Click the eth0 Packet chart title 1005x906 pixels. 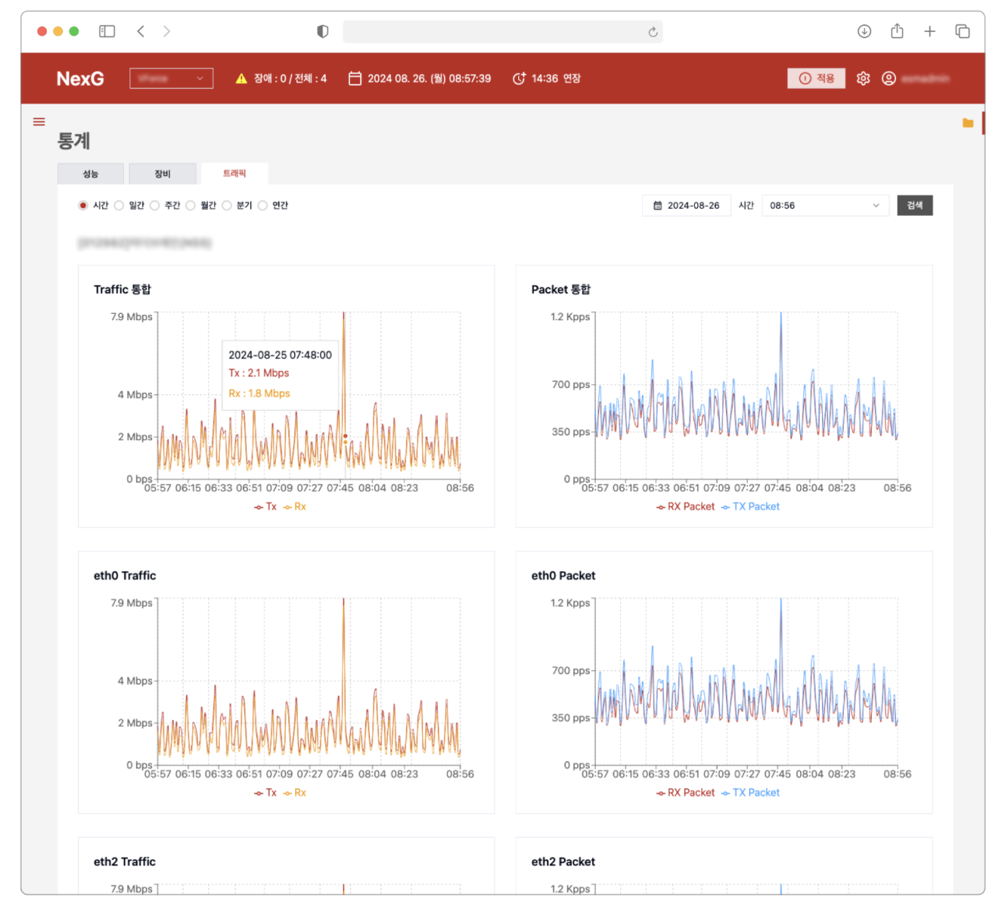pyautogui.click(x=563, y=576)
